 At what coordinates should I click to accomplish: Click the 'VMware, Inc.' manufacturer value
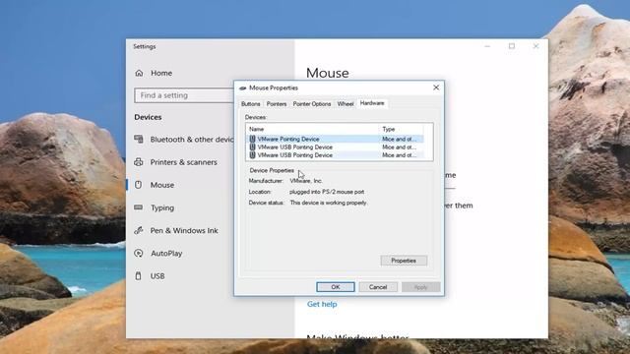point(306,181)
